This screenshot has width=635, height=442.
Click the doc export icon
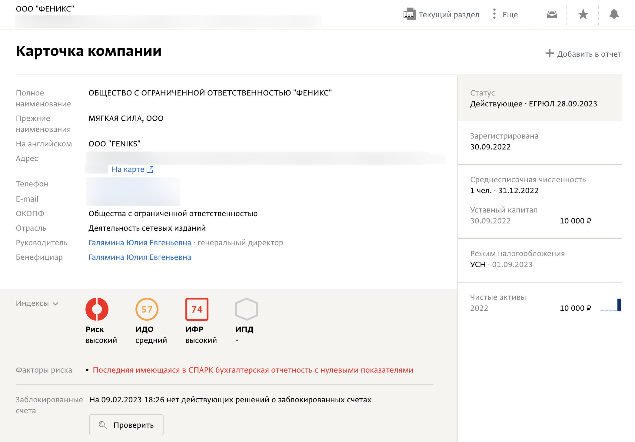pos(409,14)
